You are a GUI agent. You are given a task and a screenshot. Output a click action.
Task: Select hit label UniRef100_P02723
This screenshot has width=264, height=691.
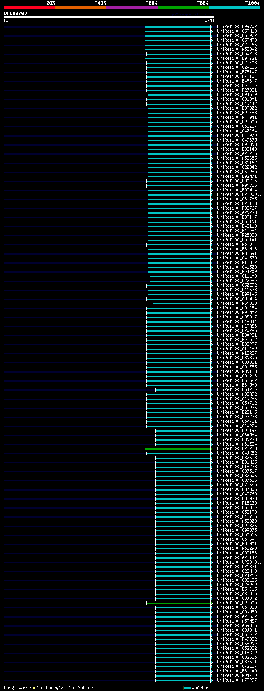point(237,417)
